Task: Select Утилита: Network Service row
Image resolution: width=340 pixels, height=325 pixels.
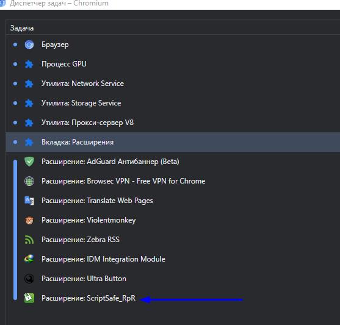Action: (173, 84)
